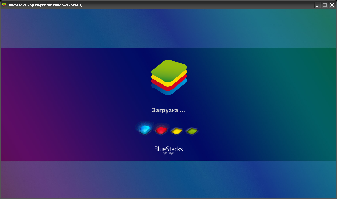Click the "Загрузка ..." loading text

coord(168,111)
